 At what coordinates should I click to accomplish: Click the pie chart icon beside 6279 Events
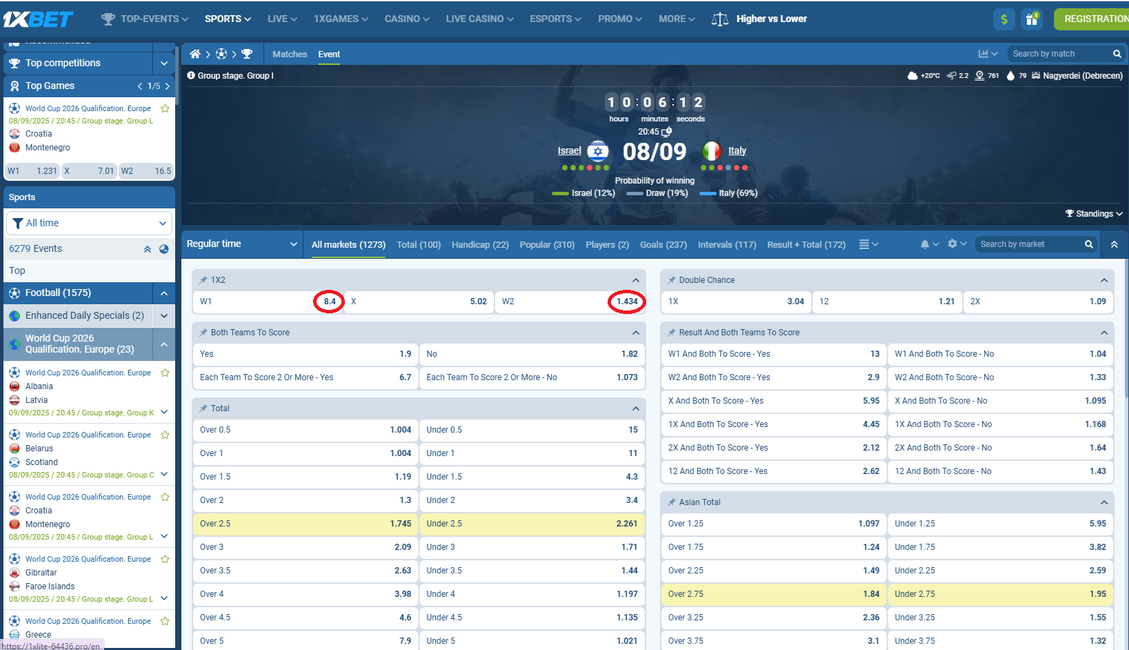coord(164,249)
